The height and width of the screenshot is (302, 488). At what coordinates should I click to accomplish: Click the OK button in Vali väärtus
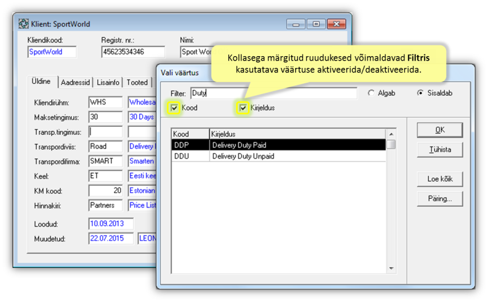click(x=440, y=130)
